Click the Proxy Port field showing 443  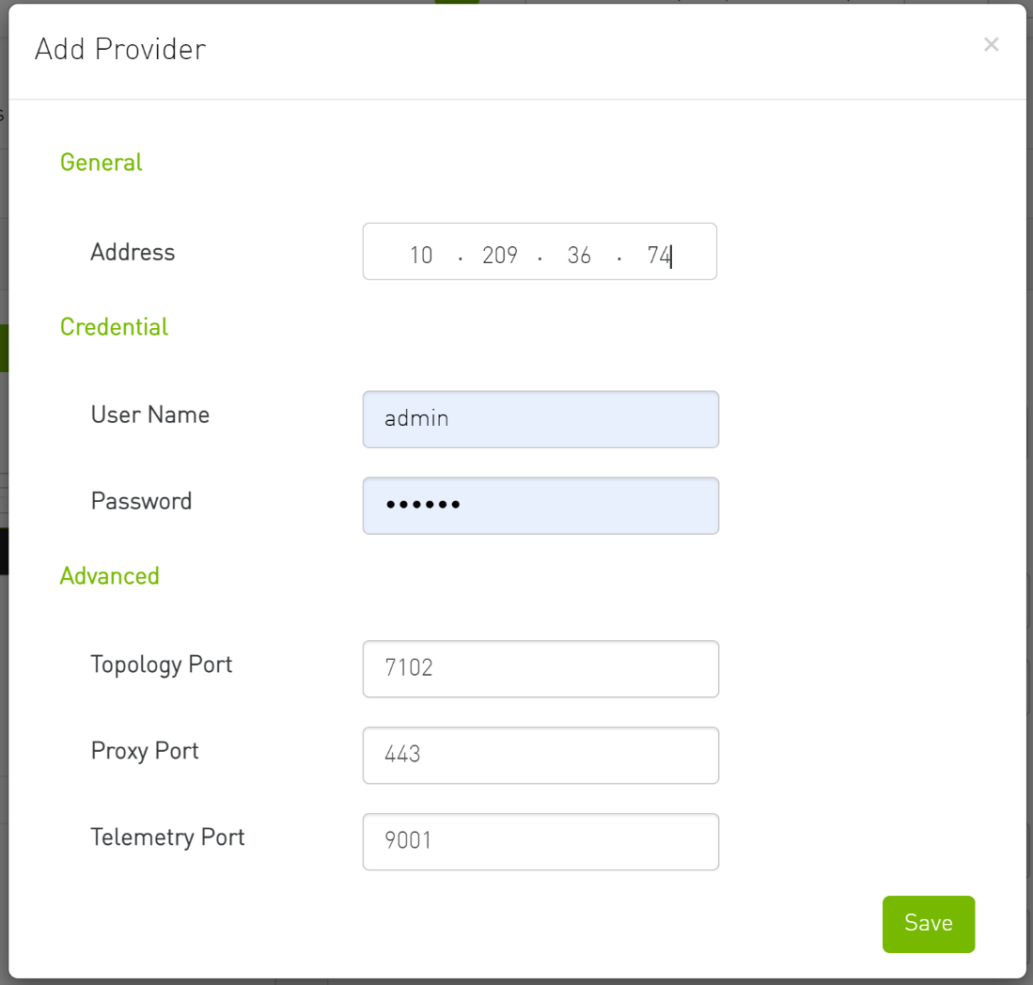pos(540,755)
